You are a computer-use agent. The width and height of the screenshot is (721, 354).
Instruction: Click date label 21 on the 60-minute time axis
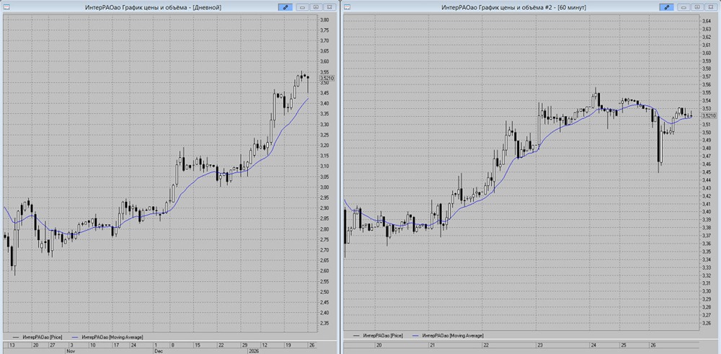click(433, 345)
